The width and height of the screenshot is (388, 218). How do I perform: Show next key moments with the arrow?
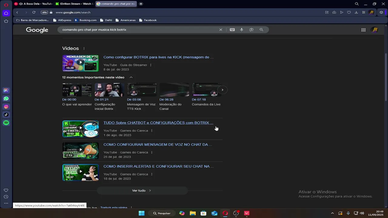tap(222, 90)
